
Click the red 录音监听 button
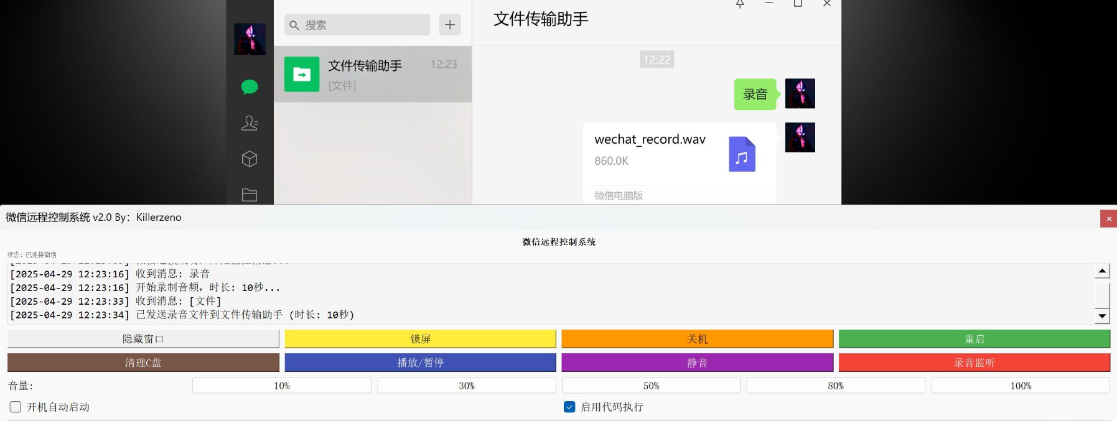click(974, 363)
